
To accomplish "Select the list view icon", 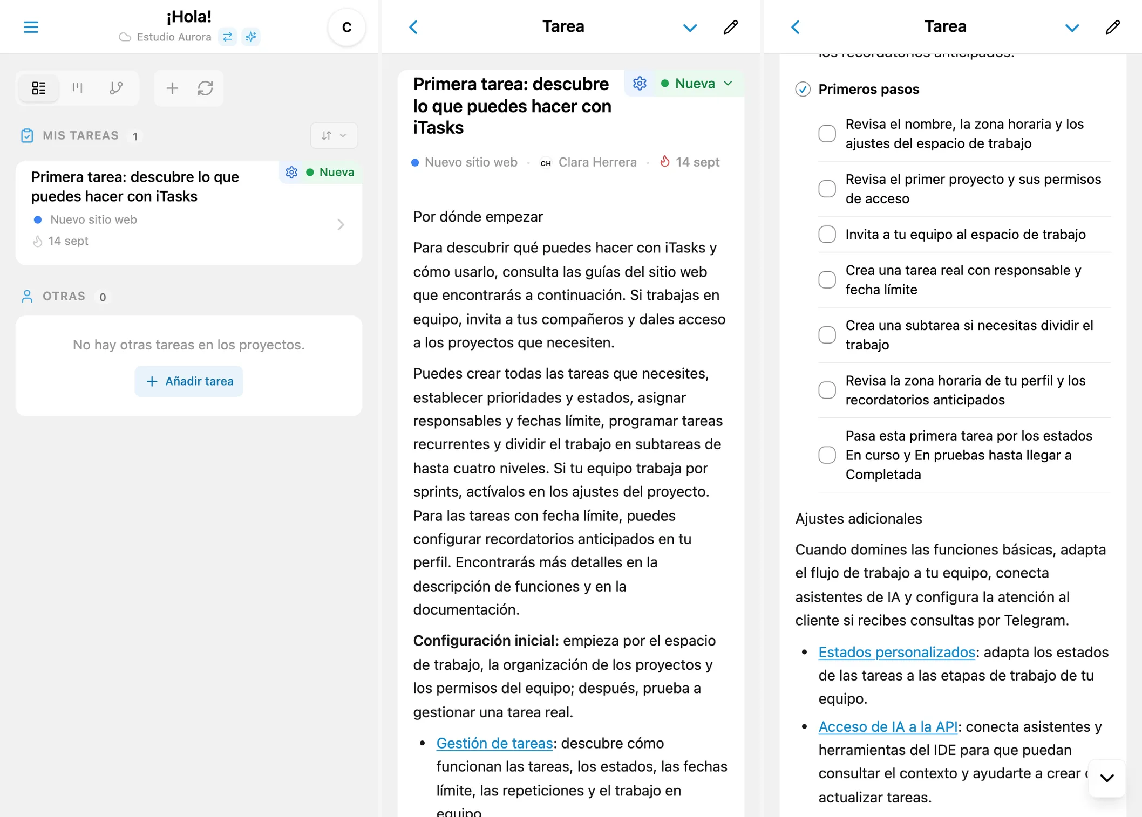I will [39, 88].
